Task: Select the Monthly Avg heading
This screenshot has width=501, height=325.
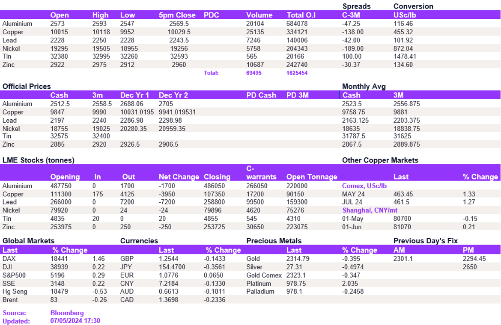Action: (364, 86)
